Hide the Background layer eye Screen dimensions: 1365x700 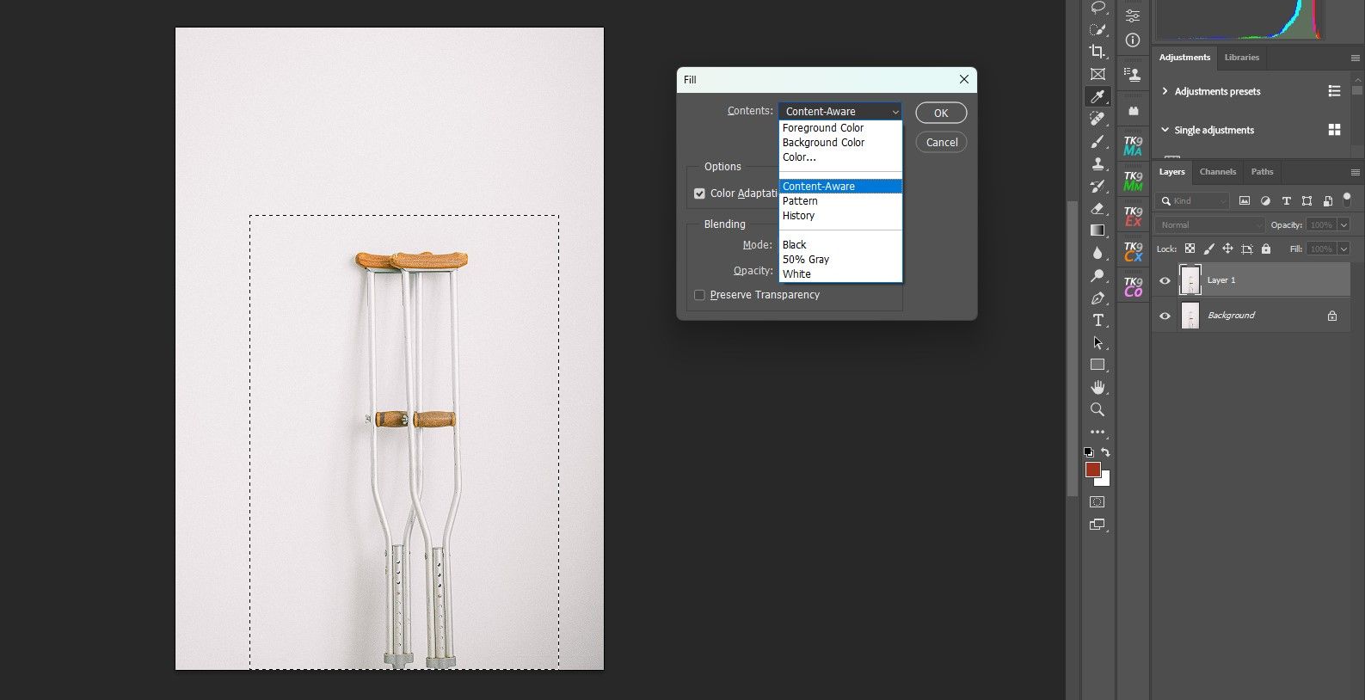pos(1165,316)
